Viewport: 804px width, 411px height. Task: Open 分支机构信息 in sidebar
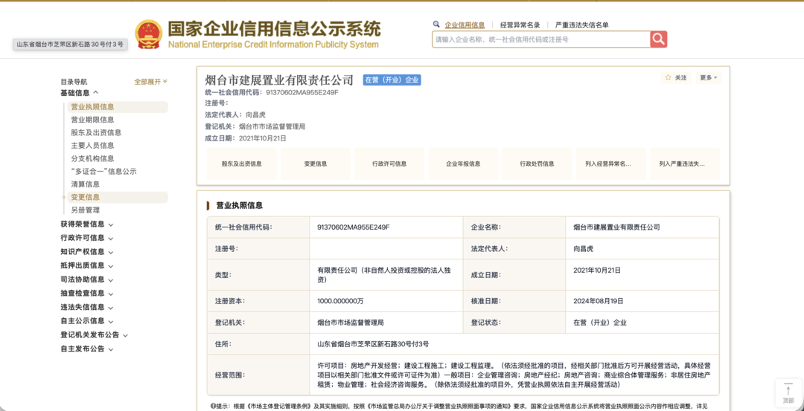[92, 158]
